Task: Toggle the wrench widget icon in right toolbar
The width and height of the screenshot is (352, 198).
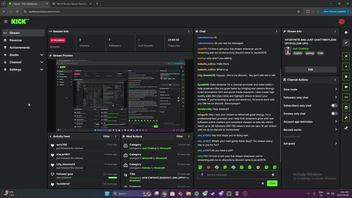Action: 346,118
